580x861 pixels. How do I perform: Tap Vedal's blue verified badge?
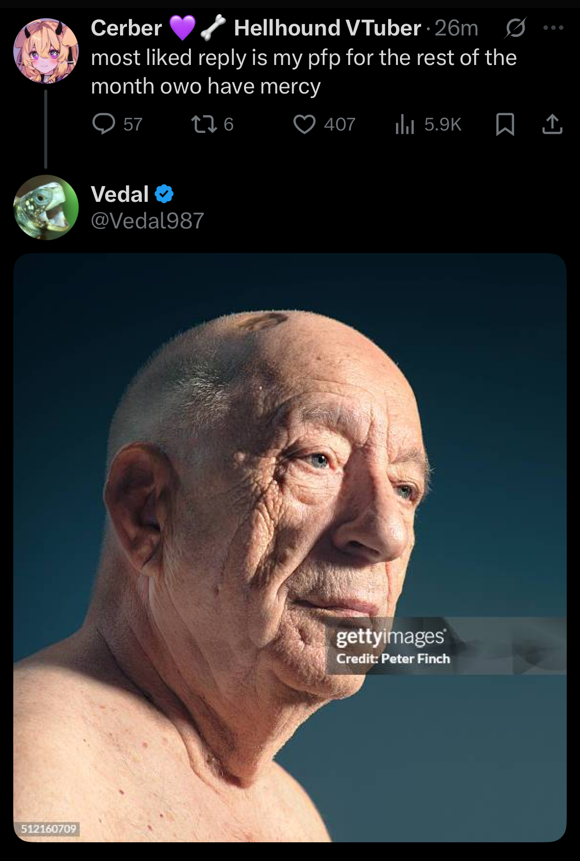[164, 194]
